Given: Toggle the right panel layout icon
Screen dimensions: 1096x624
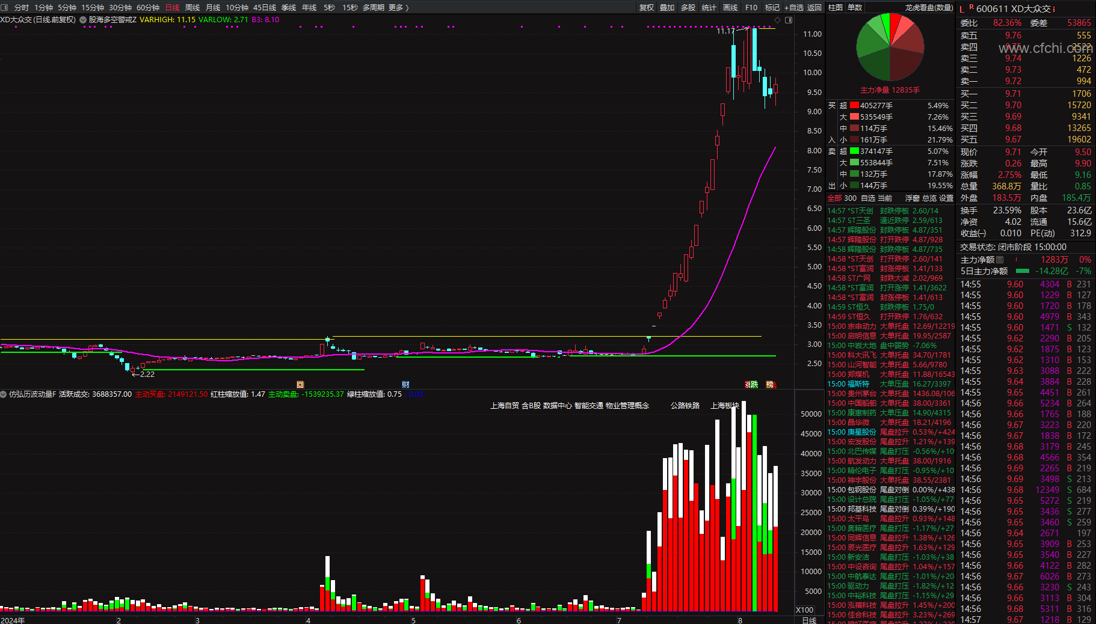Looking at the screenshot, I should click(x=789, y=20).
